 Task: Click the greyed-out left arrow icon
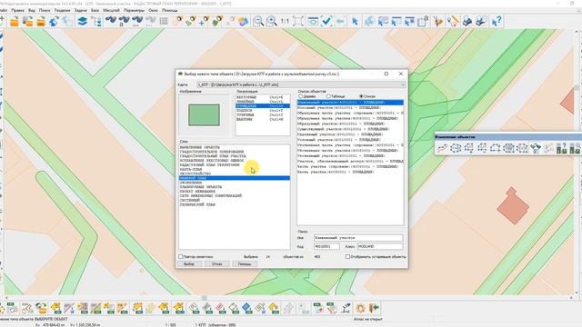point(340,21)
